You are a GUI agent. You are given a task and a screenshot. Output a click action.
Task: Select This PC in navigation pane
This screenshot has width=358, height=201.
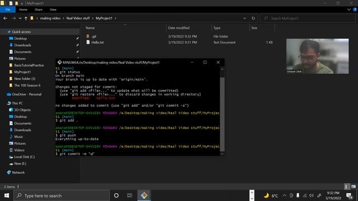click(17, 103)
